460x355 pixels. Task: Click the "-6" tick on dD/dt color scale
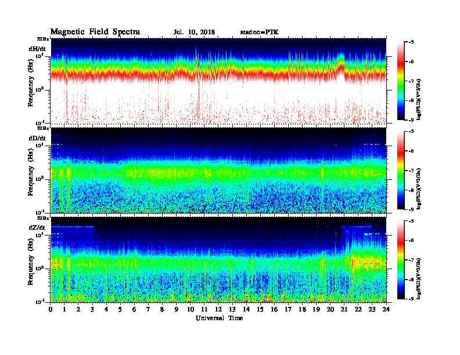click(x=411, y=151)
